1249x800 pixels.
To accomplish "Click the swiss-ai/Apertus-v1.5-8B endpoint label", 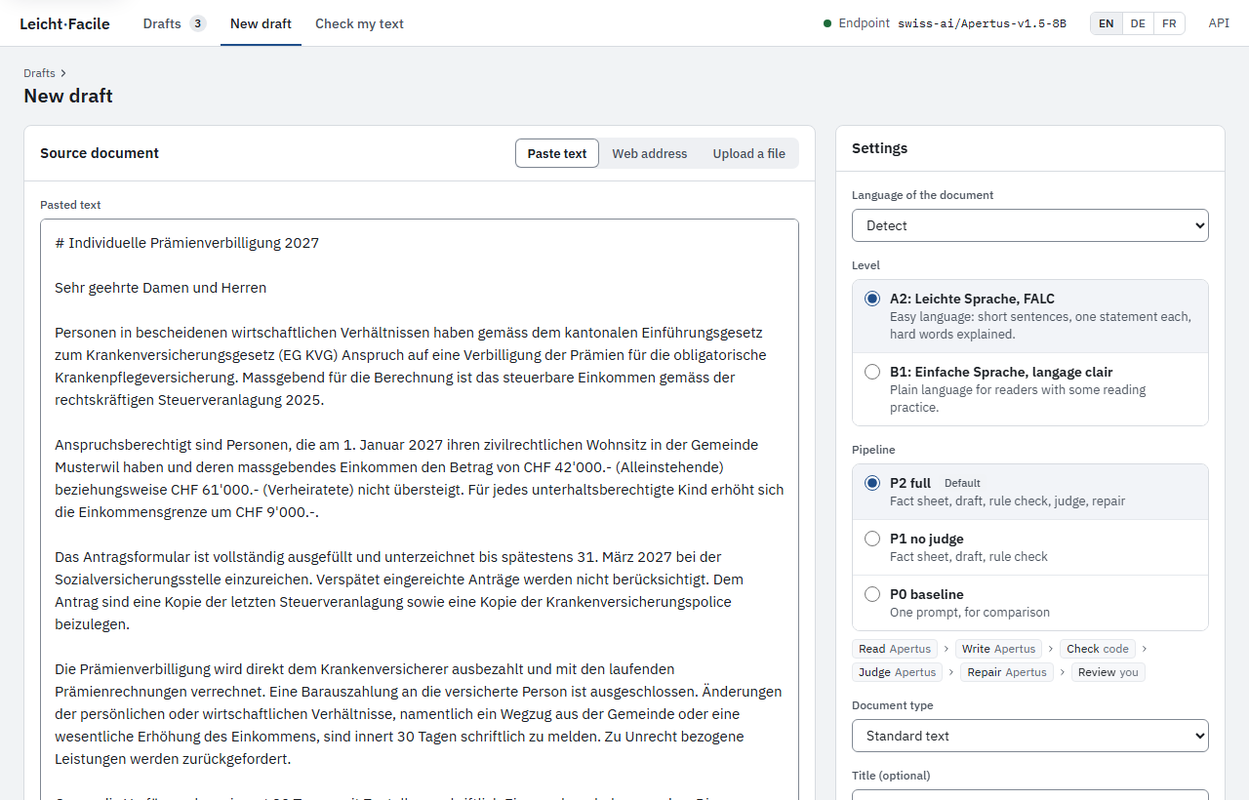I will 982,23.
